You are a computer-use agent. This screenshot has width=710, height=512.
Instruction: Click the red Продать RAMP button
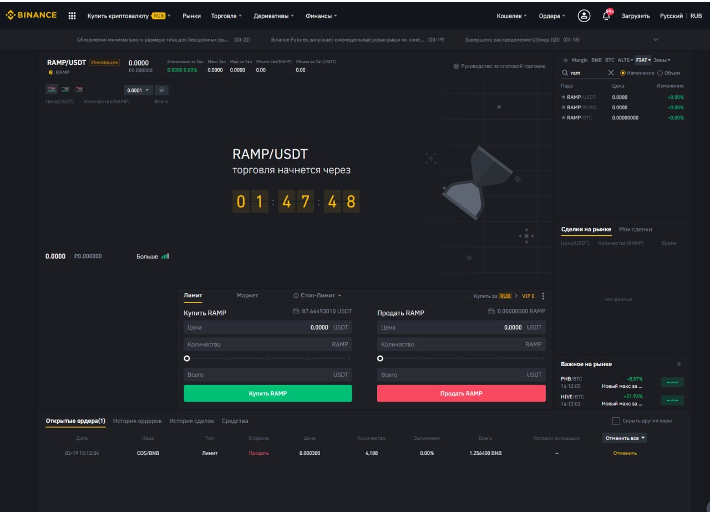pos(461,393)
